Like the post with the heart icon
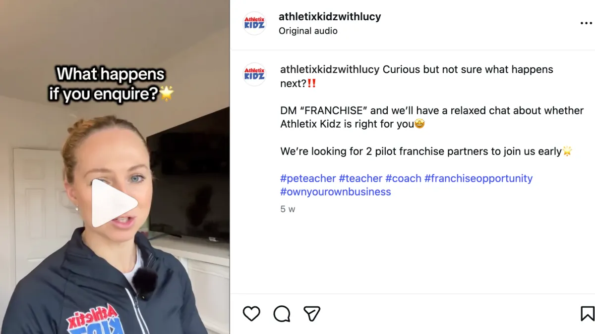 pos(251,313)
